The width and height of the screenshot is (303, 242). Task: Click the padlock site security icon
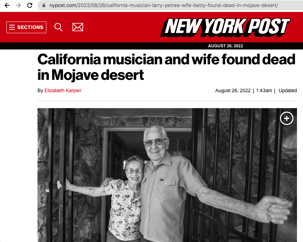pyautogui.click(x=44, y=5)
